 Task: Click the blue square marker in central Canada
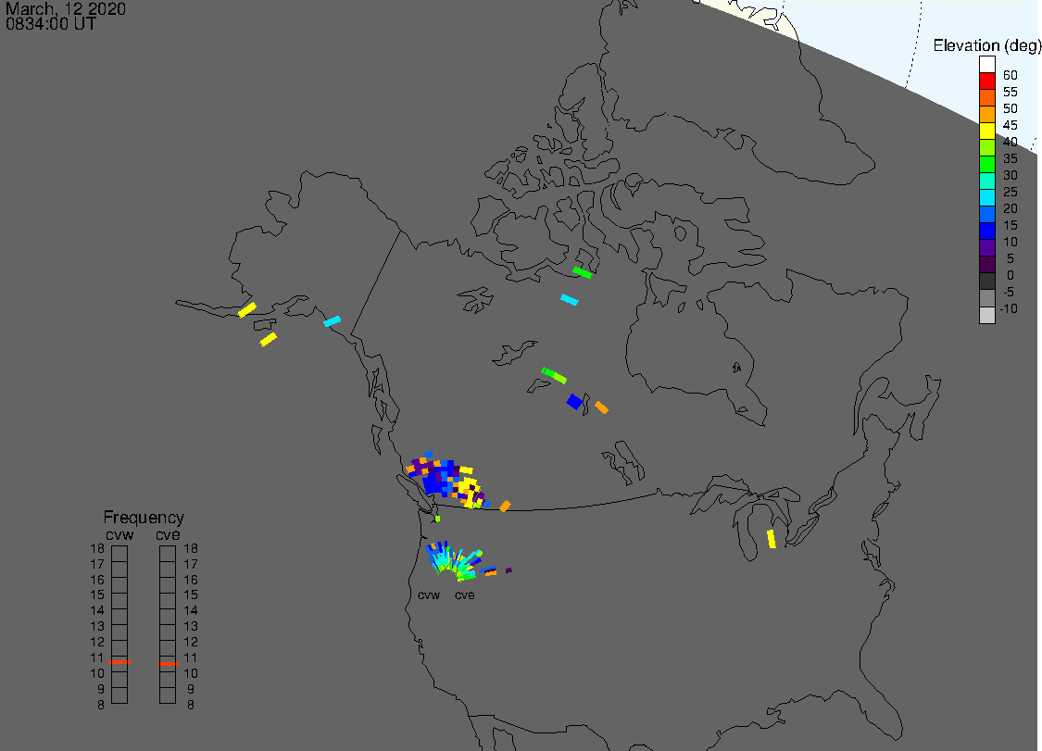574,401
